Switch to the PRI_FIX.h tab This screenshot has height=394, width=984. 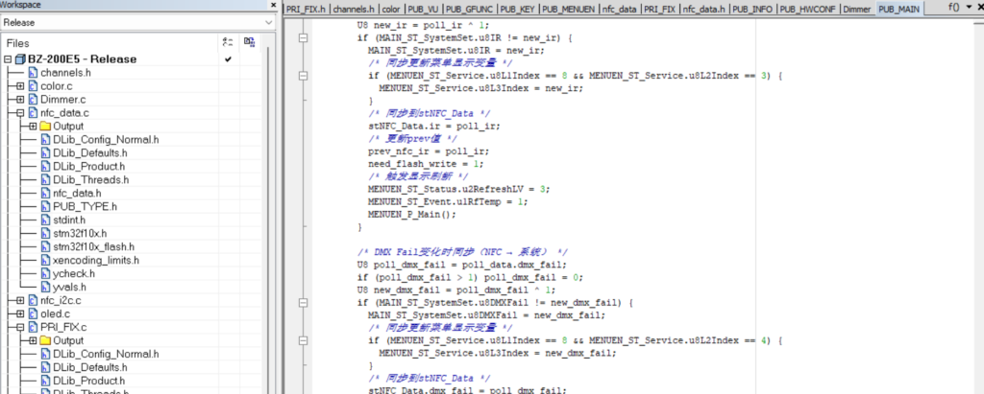[306, 9]
